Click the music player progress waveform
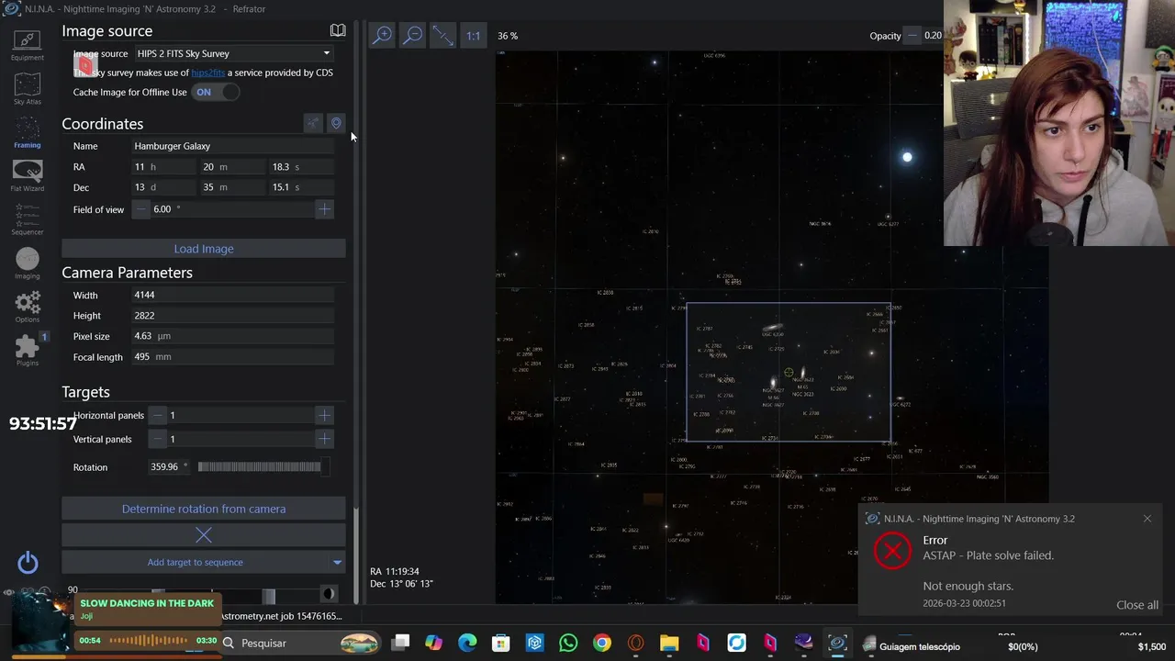Image resolution: width=1175 pixels, height=661 pixels. (x=149, y=640)
